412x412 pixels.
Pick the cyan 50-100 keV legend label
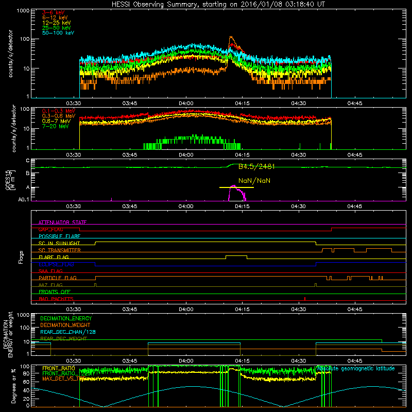pos(58,33)
